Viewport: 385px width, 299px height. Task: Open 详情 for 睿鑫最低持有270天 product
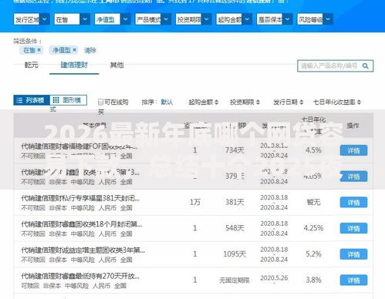point(353,281)
